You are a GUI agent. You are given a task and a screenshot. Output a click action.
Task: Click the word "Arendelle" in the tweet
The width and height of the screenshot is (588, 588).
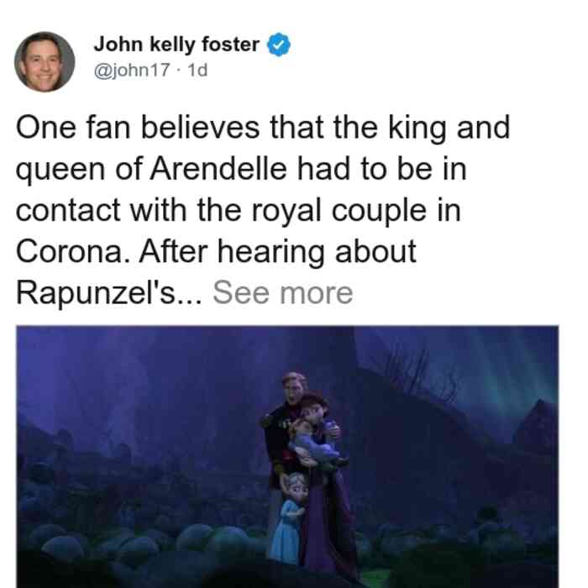pos(218,169)
